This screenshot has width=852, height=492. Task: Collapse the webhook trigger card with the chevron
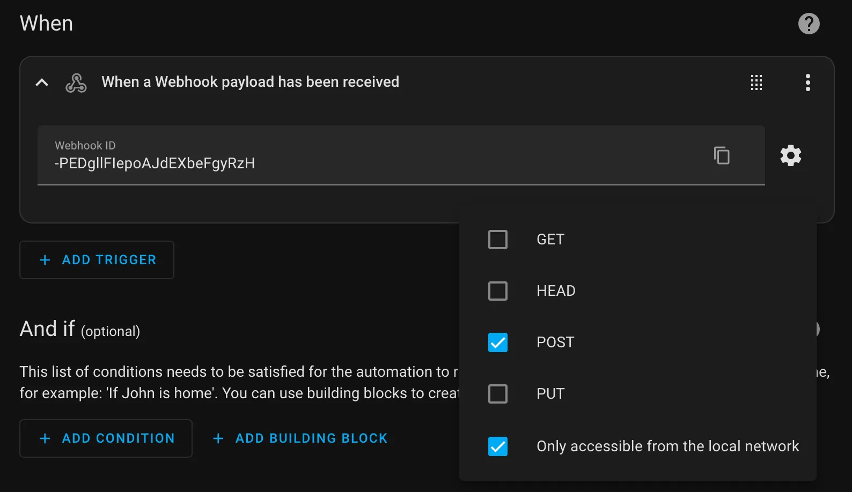[41, 83]
